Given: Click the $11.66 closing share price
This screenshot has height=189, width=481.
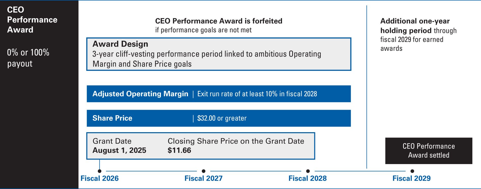Looking at the screenshot, I should [x=179, y=150].
